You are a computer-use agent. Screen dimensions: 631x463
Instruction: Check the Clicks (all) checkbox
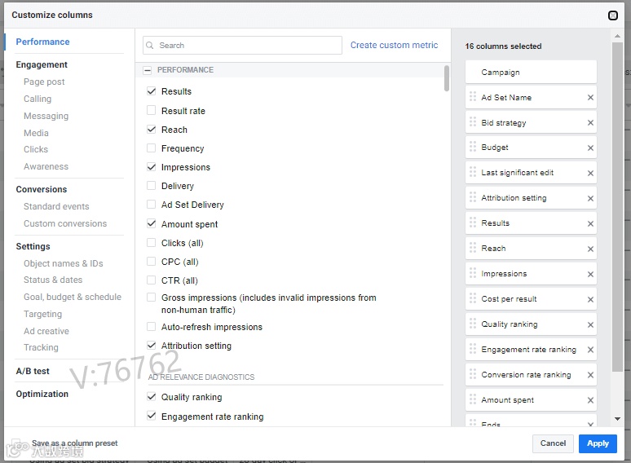pyautogui.click(x=152, y=243)
